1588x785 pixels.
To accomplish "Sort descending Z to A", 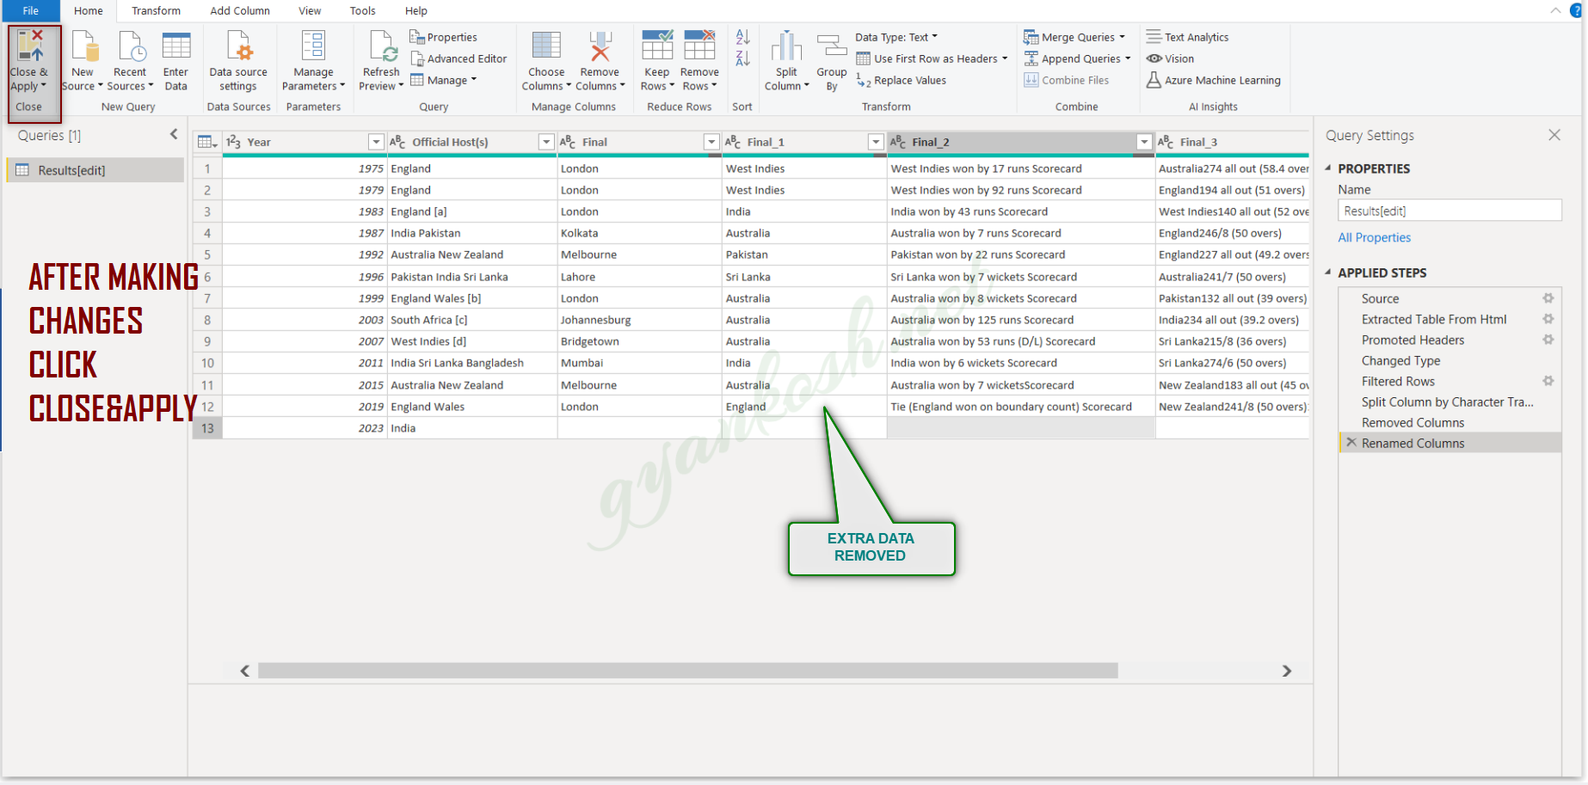I will click(743, 58).
